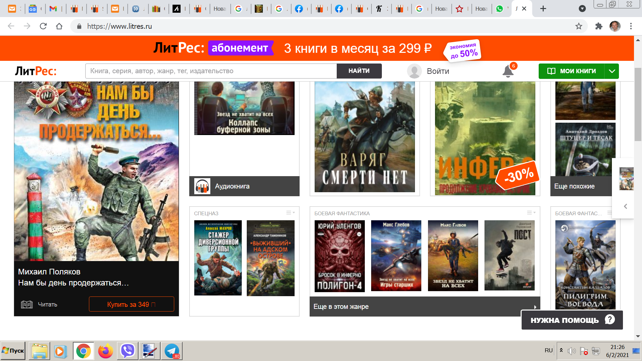Open Chrome three-dot menu
Screen dimensions: 642x361
point(631,26)
